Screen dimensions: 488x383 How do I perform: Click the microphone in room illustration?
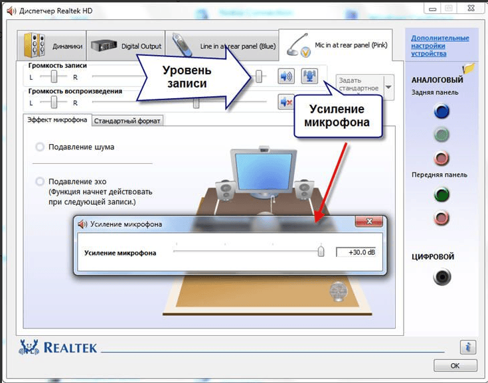339,291
